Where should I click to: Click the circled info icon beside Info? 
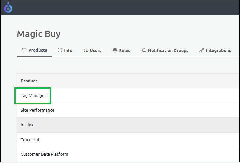(x=60, y=50)
